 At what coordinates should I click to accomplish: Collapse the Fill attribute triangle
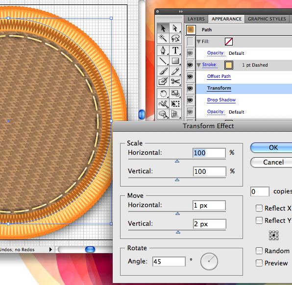pyautogui.click(x=199, y=42)
